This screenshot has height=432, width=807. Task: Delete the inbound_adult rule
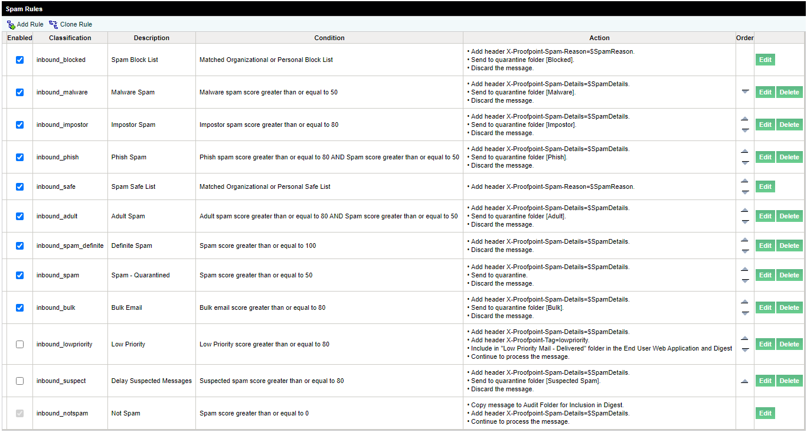click(789, 216)
